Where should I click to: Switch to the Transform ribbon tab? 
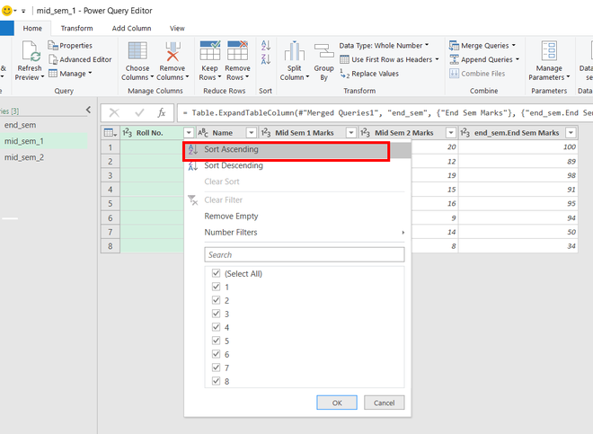tap(76, 29)
